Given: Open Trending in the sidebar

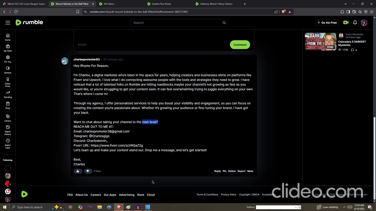Looking at the screenshot, I should click(x=8, y=94).
